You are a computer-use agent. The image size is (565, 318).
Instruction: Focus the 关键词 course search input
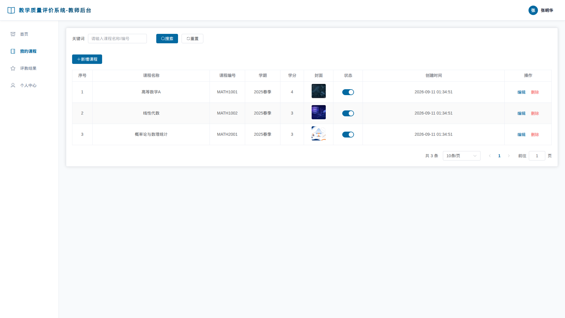tap(117, 39)
